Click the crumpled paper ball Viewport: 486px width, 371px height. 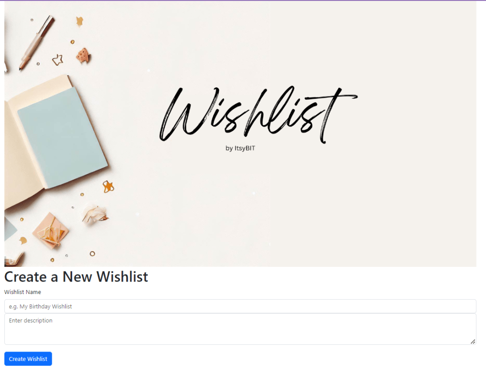(95, 215)
